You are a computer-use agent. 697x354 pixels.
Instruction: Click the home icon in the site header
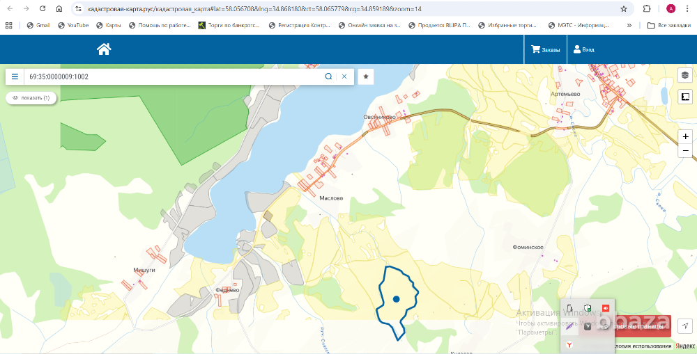tap(104, 49)
